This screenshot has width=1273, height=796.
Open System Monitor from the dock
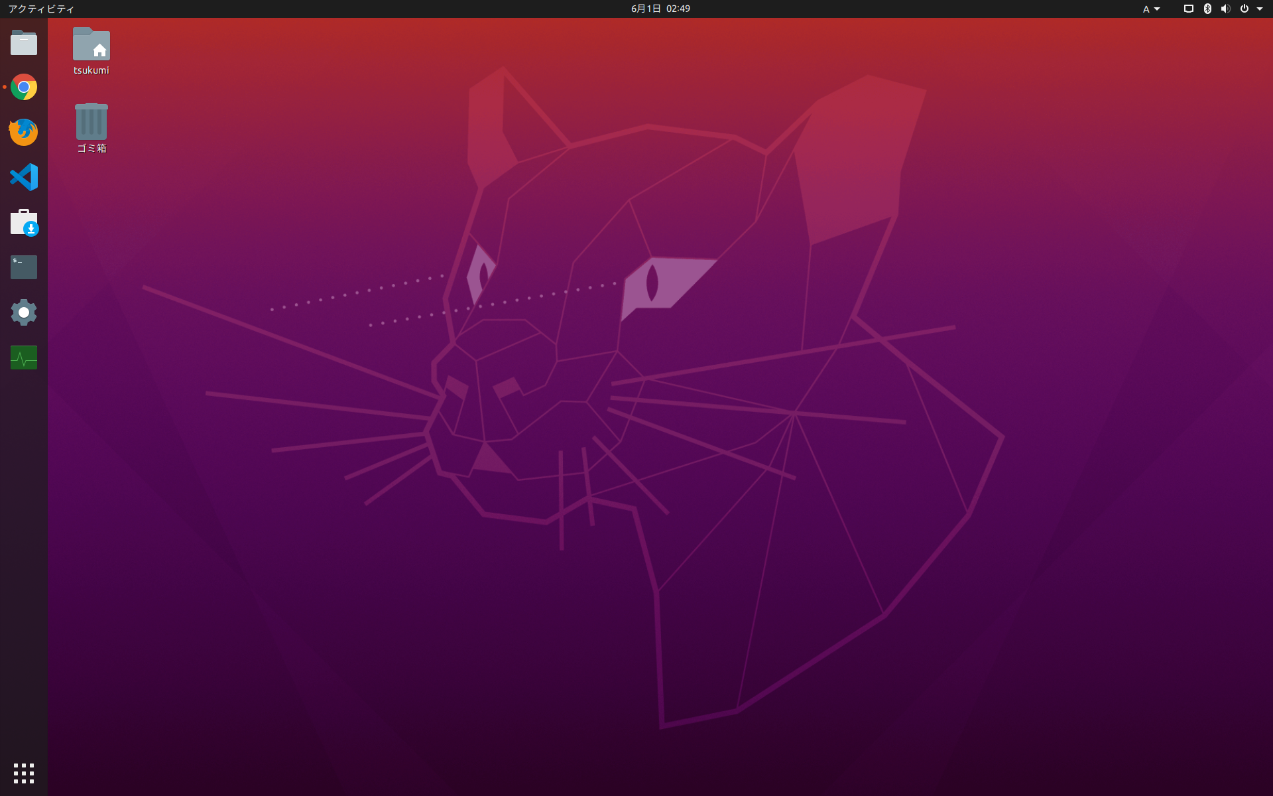click(24, 358)
